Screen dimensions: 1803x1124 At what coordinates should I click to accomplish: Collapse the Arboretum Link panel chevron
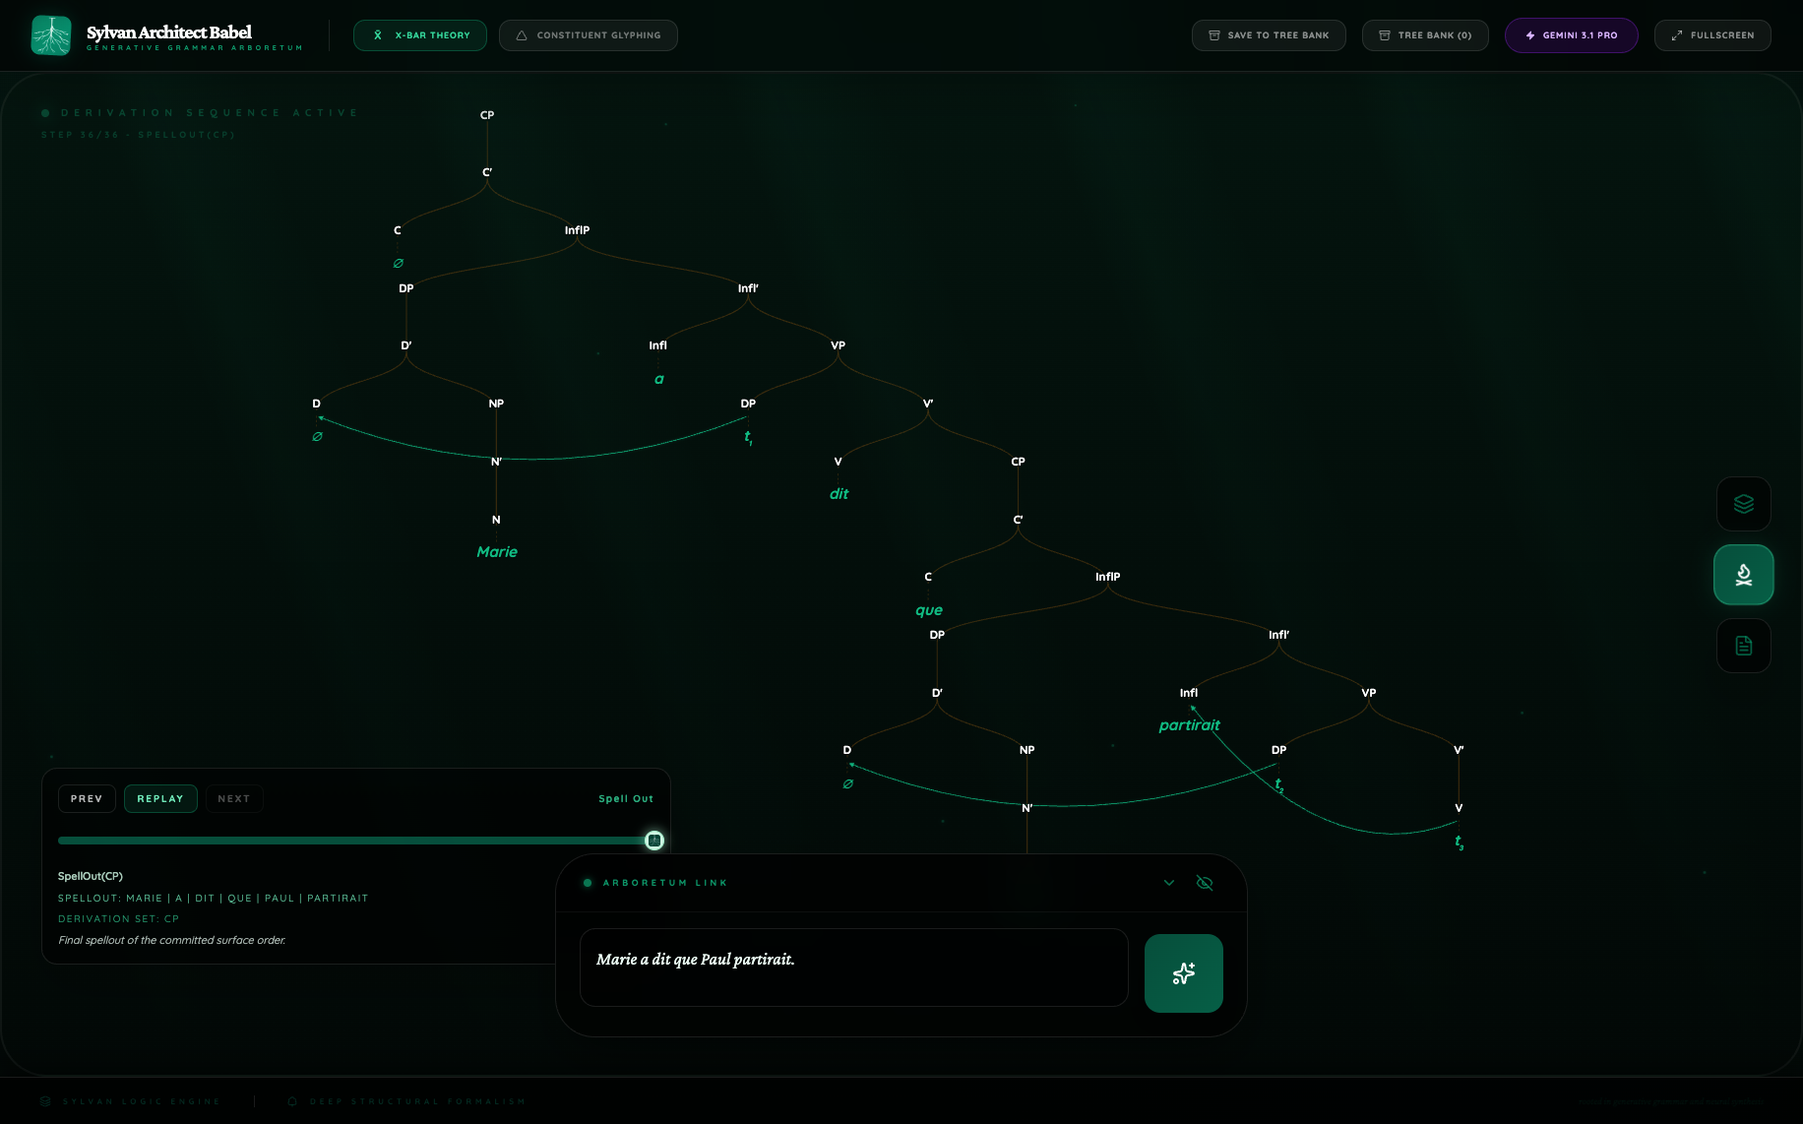pos(1169,883)
